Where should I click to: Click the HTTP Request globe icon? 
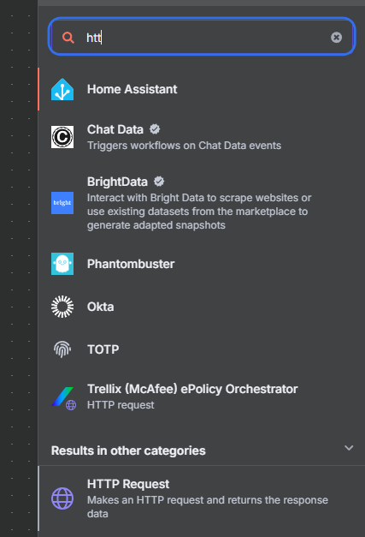pos(62,498)
